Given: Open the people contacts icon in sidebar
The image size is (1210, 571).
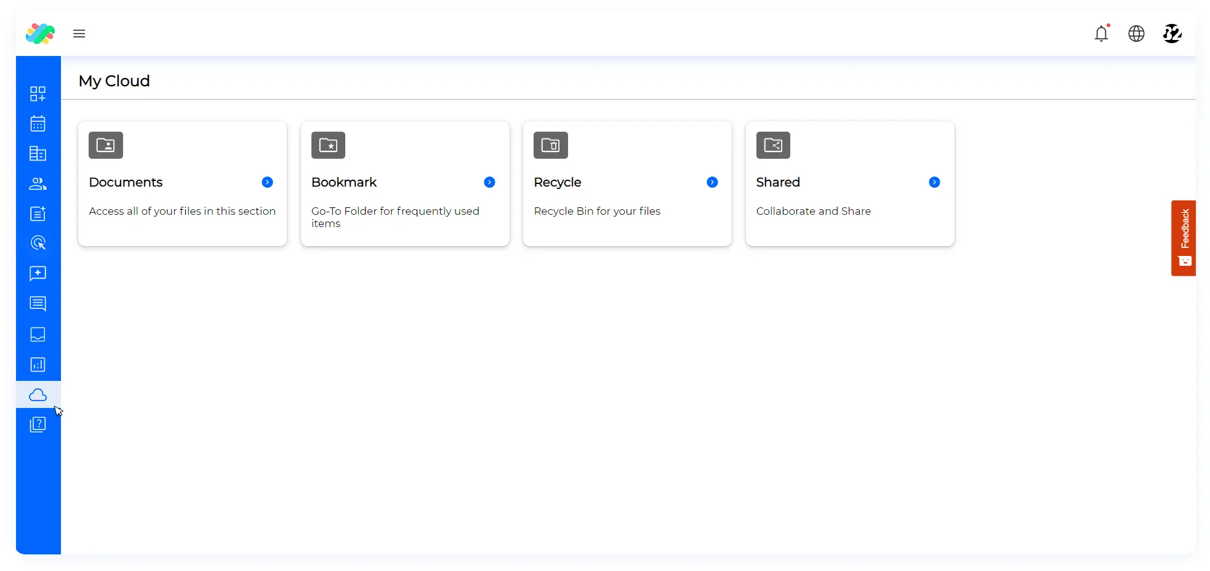Looking at the screenshot, I should coord(38,183).
